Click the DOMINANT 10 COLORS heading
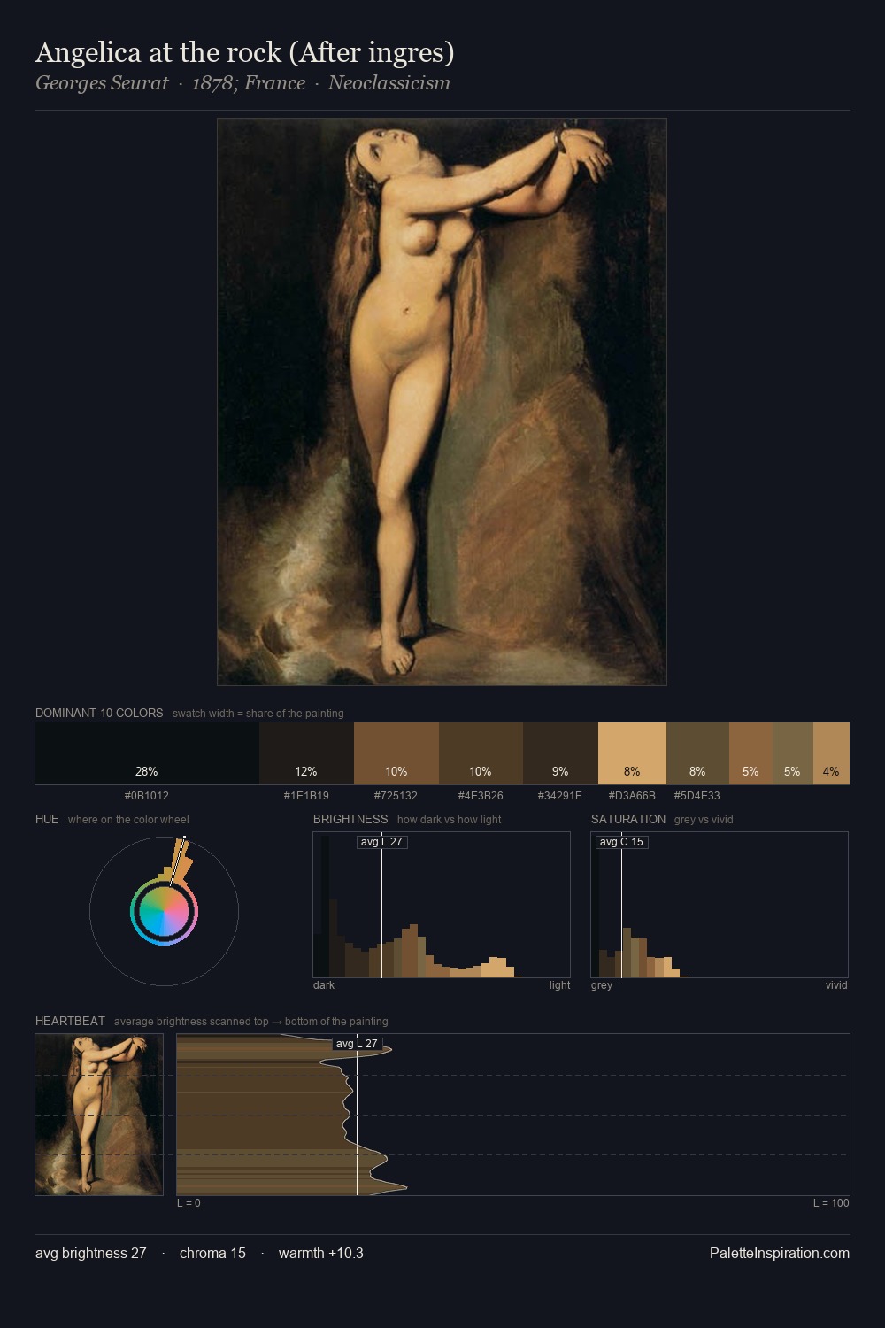This screenshot has height=1328, width=885. (x=99, y=713)
